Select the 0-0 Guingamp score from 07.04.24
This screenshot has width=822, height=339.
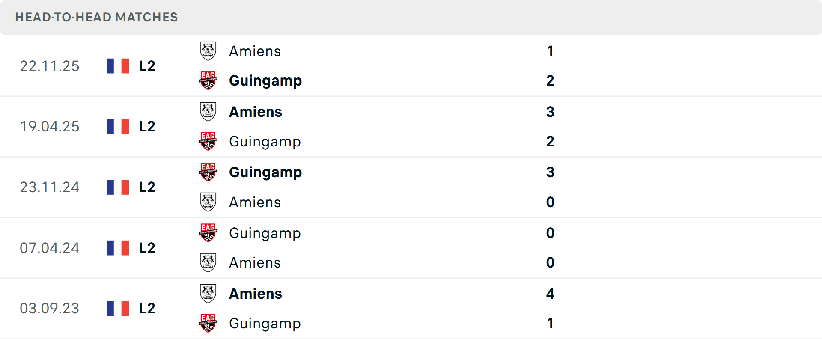click(x=551, y=233)
